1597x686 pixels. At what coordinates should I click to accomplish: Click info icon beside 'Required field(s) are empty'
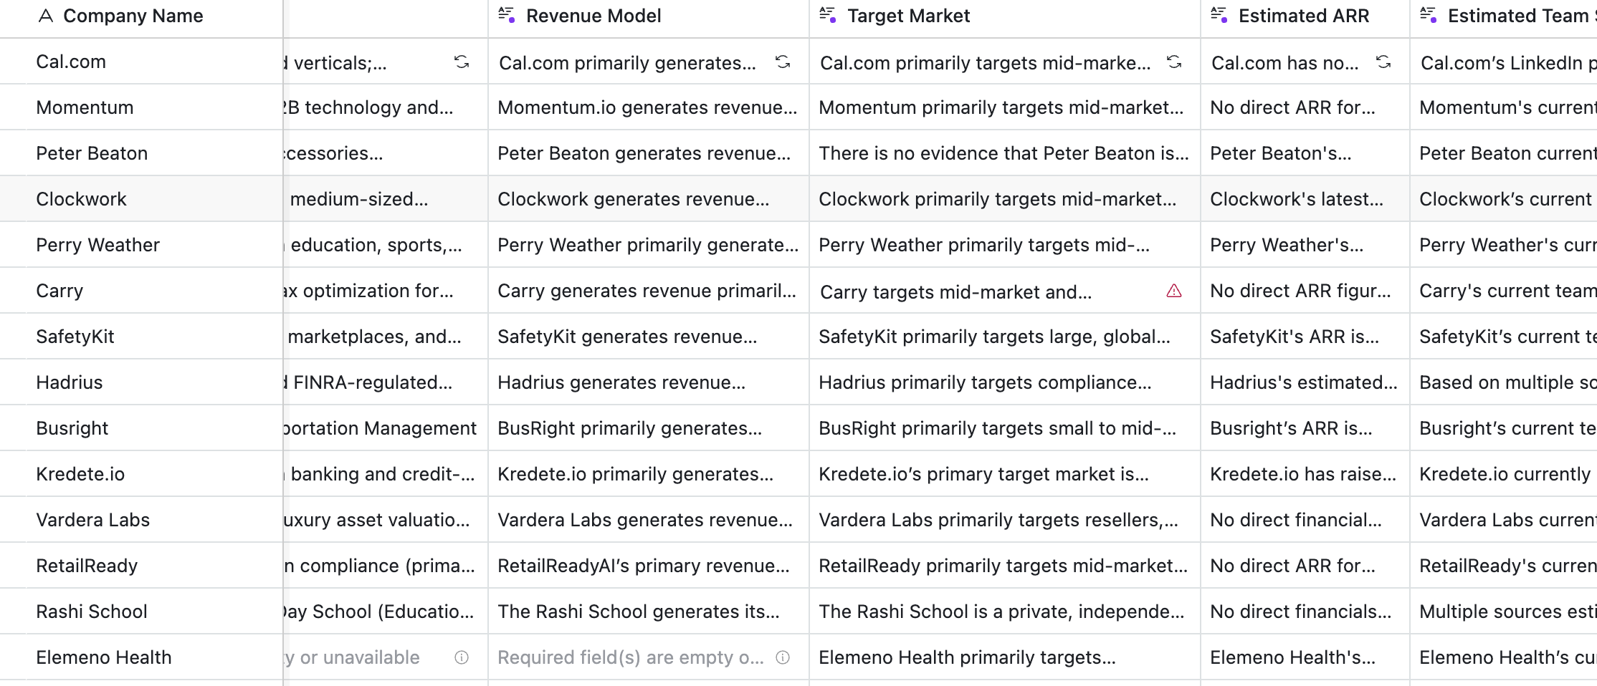pos(783,657)
